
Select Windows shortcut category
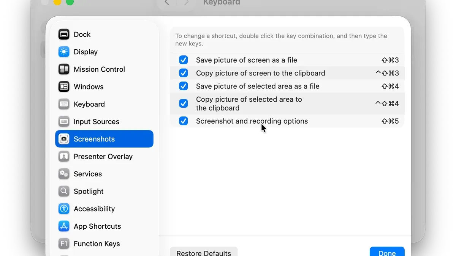coord(104,87)
